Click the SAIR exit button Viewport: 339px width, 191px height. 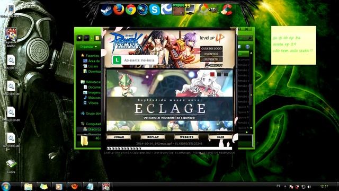(220, 137)
